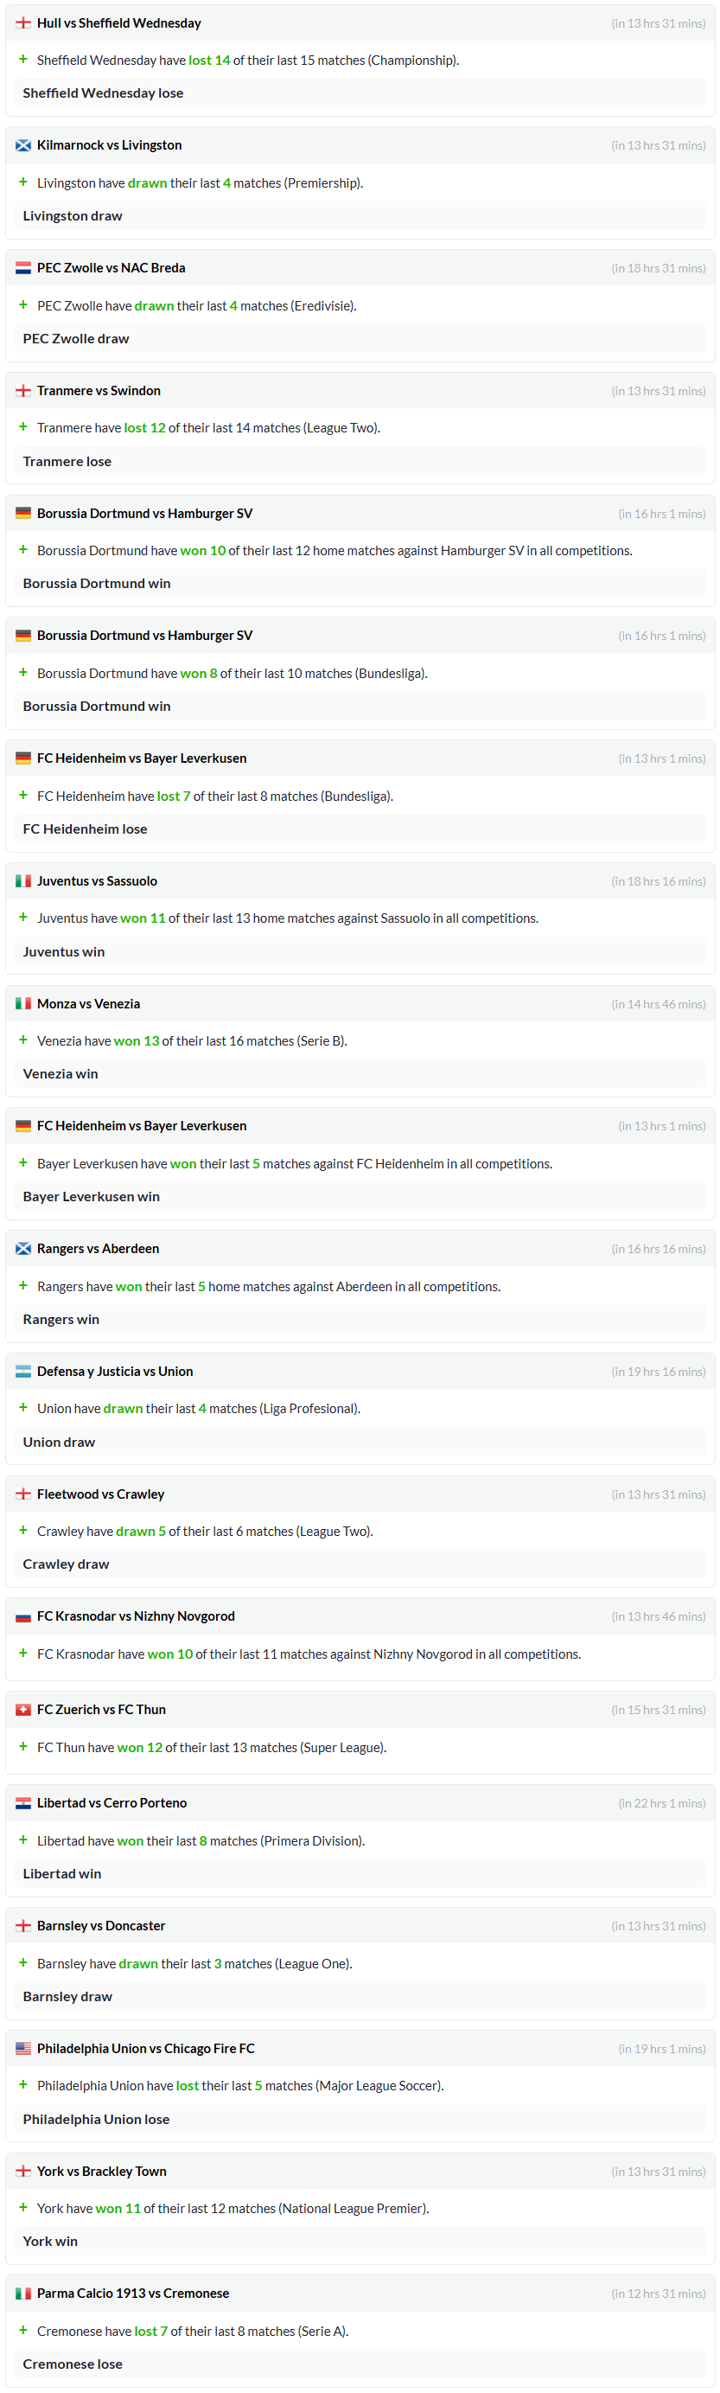Click the USA flag beside Philadelphia Union match
Image resolution: width=720 pixels, height=2393 pixels.
pos(23,2048)
